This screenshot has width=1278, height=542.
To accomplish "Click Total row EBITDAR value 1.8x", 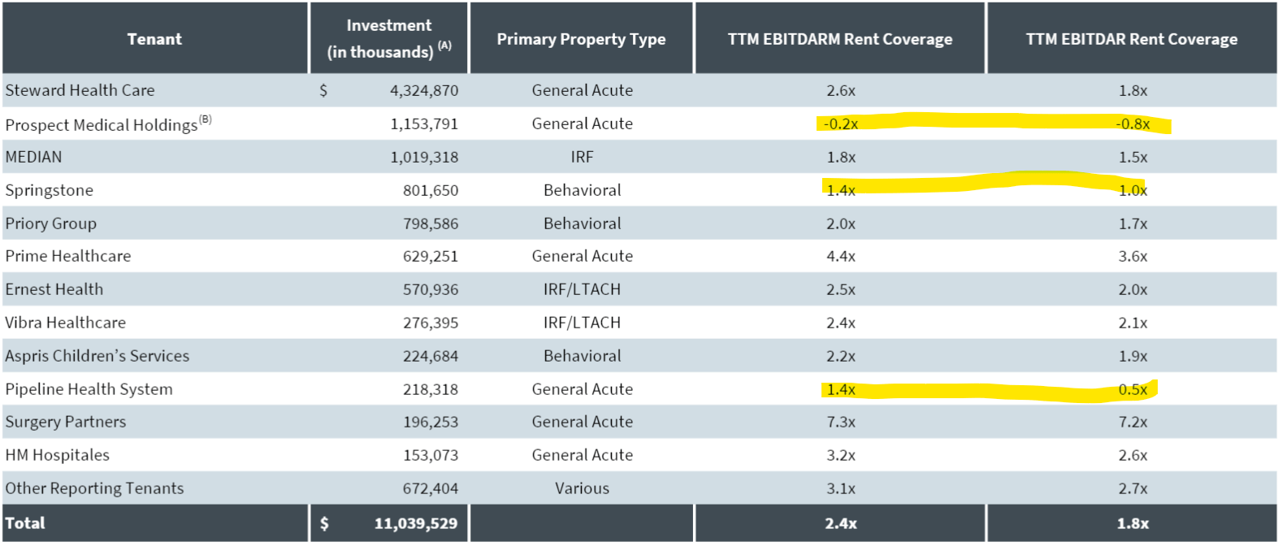I will (x=1133, y=523).
